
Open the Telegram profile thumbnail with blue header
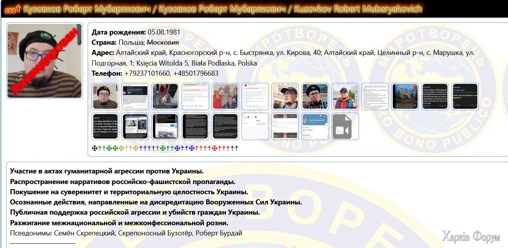[x=315, y=126]
